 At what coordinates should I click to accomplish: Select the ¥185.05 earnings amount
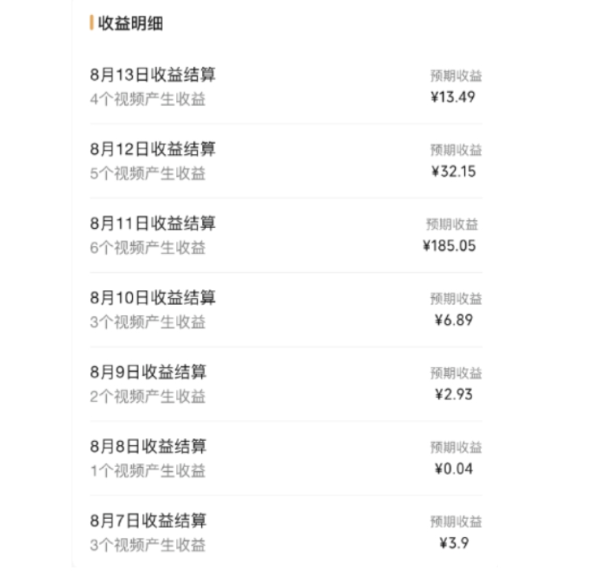coord(449,246)
